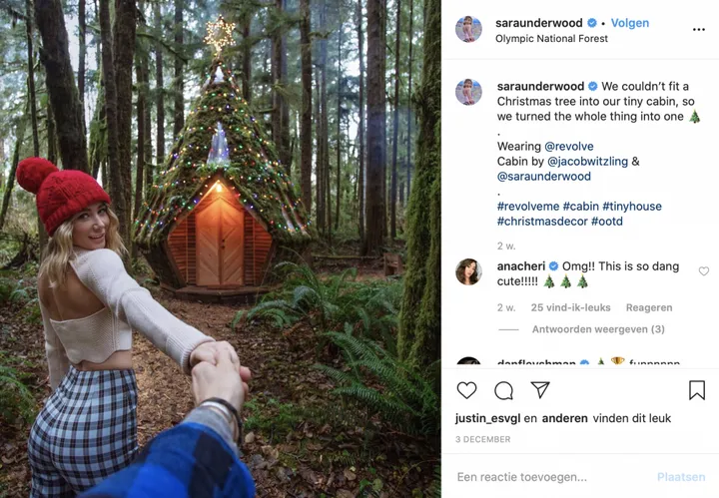This screenshot has width=719, height=498.
Task: Open the #christmasdecor hashtag
Action: click(540, 221)
